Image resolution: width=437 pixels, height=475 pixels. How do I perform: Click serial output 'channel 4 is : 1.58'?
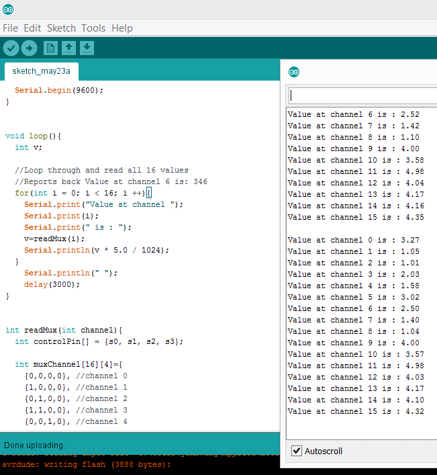click(x=375, y=286)
